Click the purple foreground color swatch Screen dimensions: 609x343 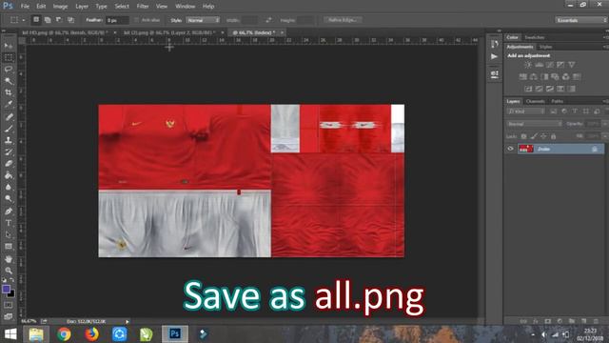(6, 289)
